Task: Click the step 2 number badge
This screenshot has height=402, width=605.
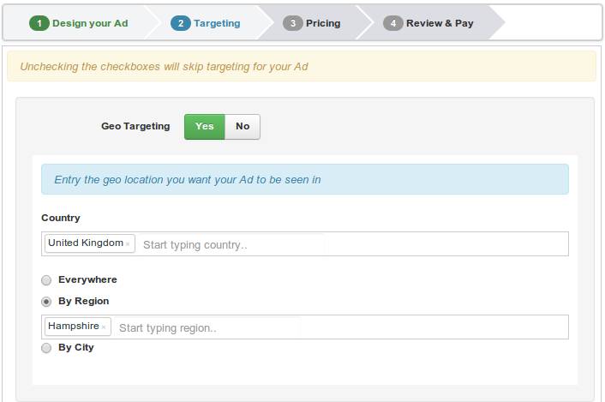Action: pyautogui.click(x=180, y=23)
